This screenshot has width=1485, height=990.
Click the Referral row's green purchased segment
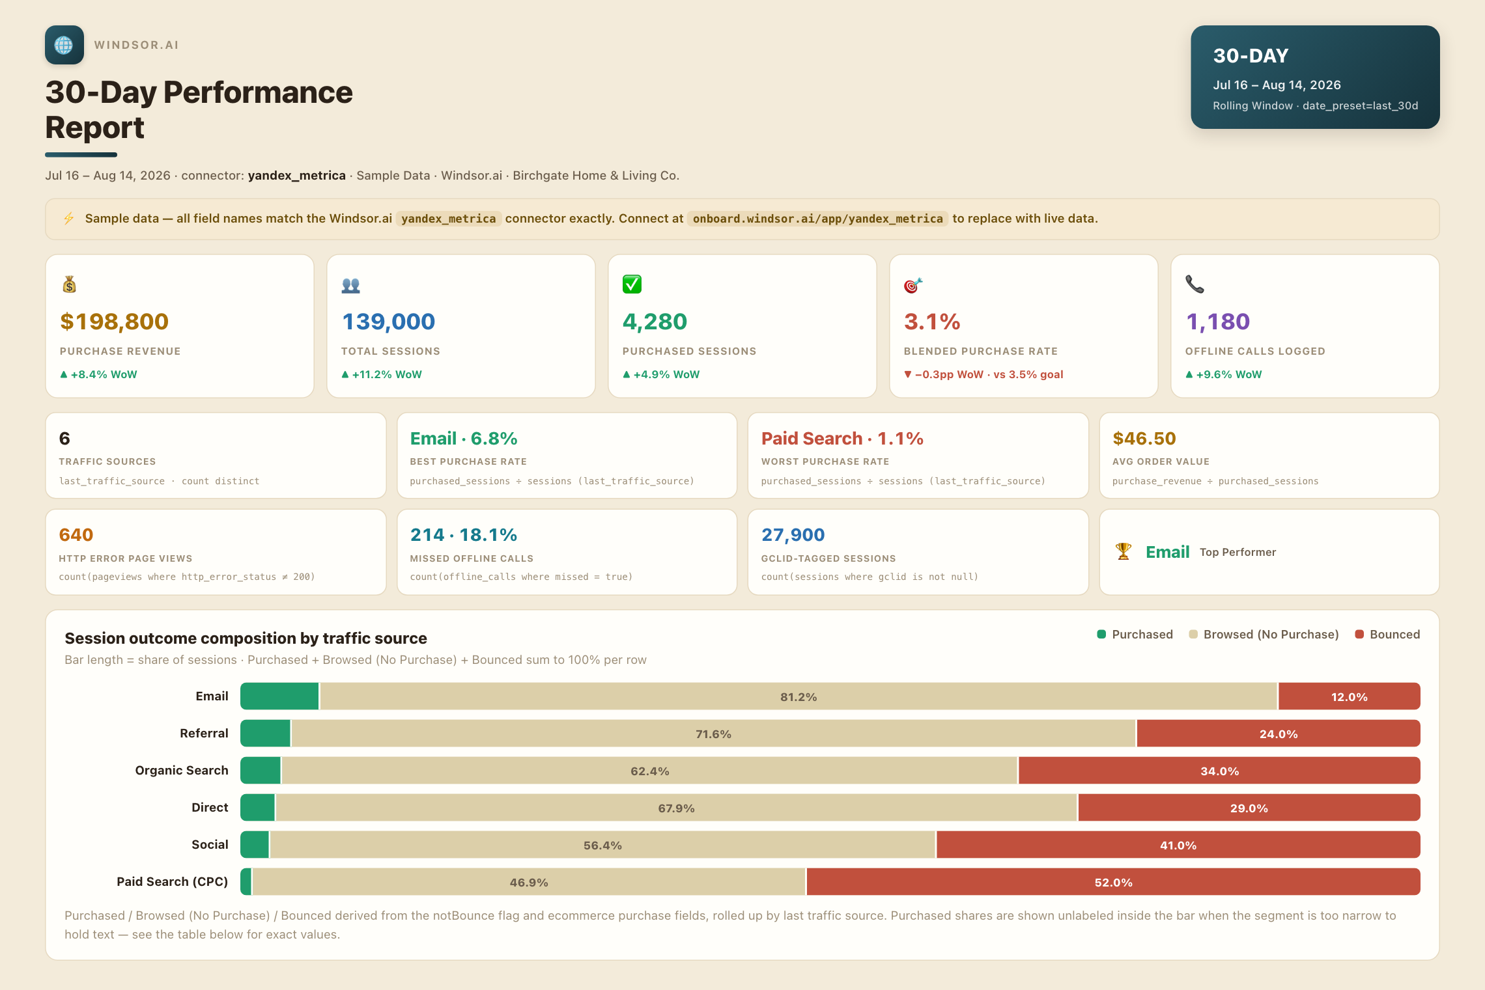pyautogui.click(x=265, y=734)
